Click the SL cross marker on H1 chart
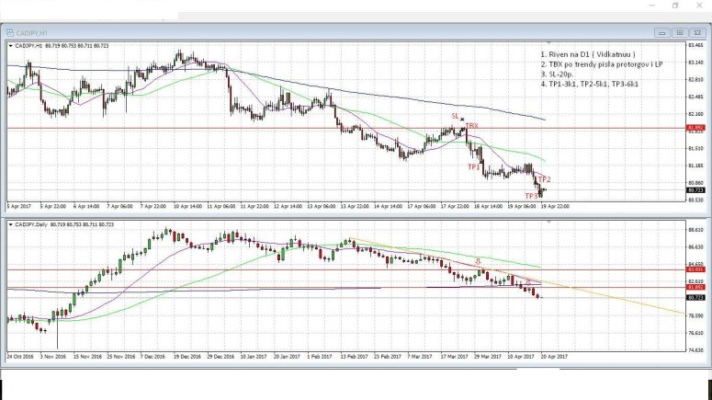The image size is (712, 400). [462, 120]
